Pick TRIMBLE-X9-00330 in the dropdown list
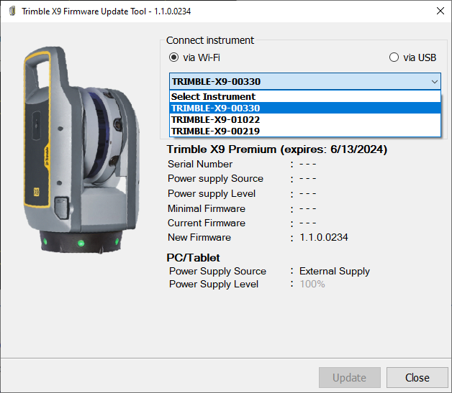Viewport: 452px width, 393px height. click(305, 108)
